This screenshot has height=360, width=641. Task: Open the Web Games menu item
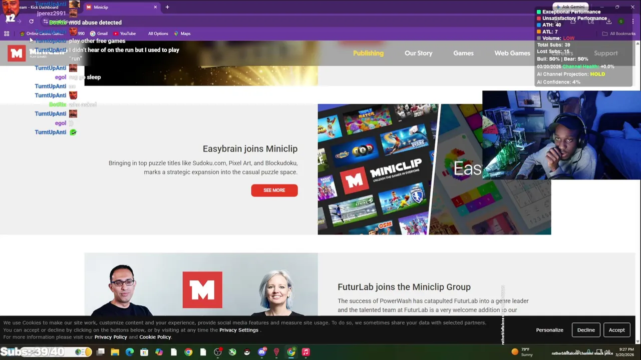(x=512, y=53)
